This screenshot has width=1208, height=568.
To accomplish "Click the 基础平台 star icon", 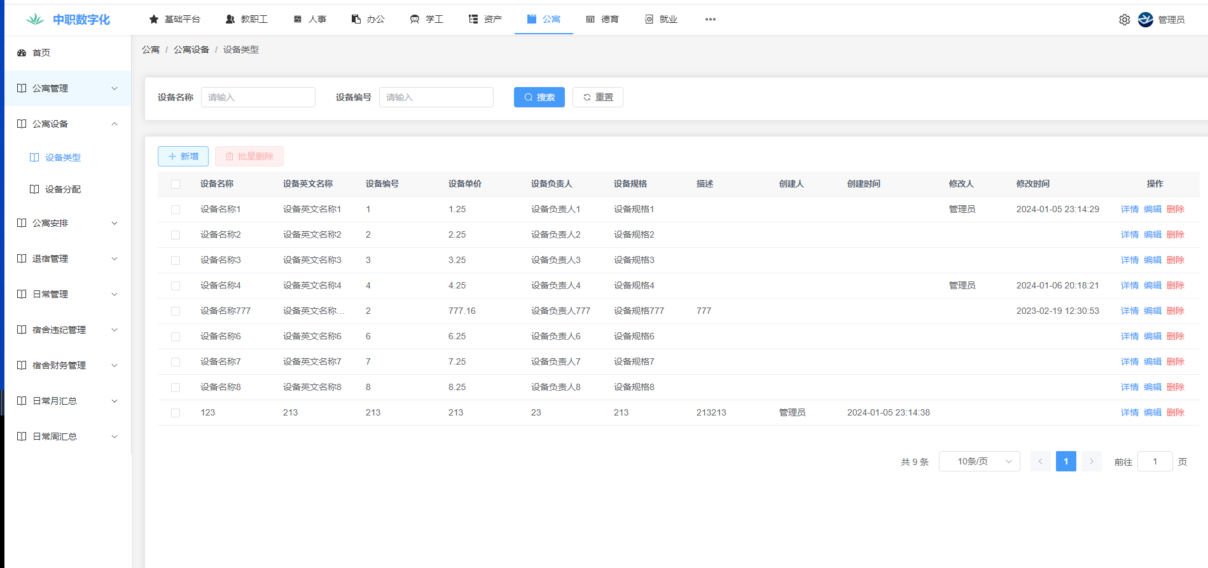I will pos(153,20).
